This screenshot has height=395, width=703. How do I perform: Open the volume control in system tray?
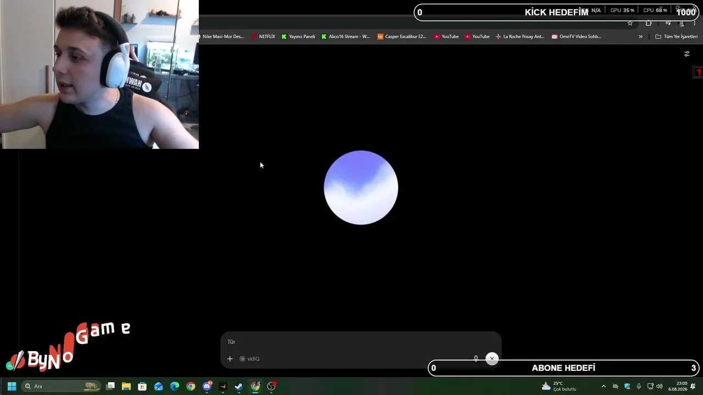click(659, 386)
